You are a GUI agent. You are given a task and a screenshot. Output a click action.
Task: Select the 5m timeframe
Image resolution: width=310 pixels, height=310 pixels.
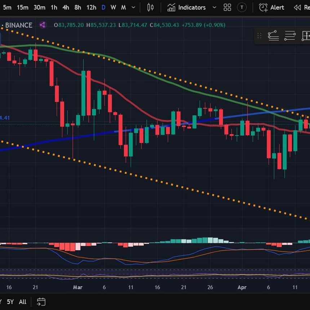coord(7,8)
